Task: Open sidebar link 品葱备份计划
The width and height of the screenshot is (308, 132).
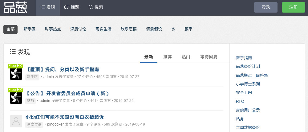Action: tap(248, 67)
